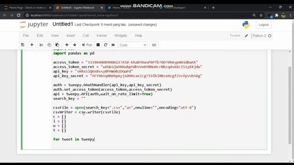Click the 't = []' line

point(60,130)
